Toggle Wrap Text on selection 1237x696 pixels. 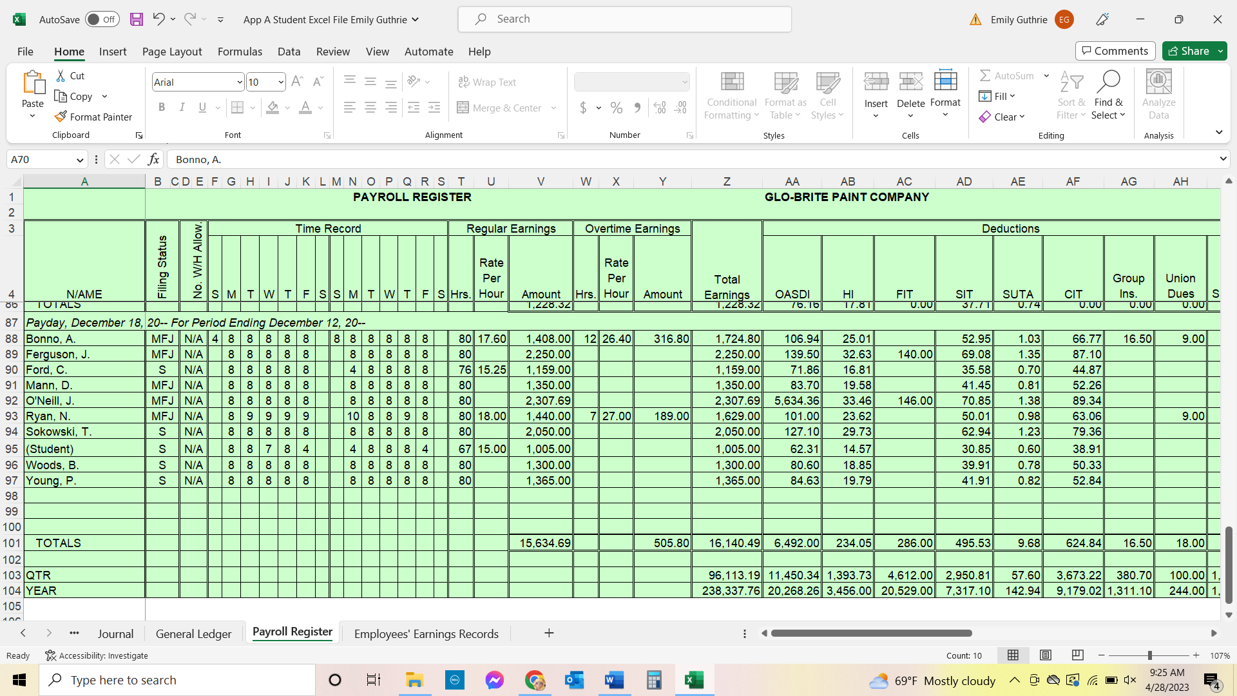point(487,82)
